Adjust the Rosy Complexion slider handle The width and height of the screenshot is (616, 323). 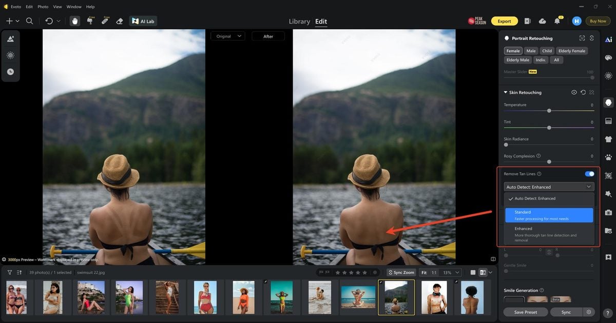pyautogui.click(x=549, y=161)
